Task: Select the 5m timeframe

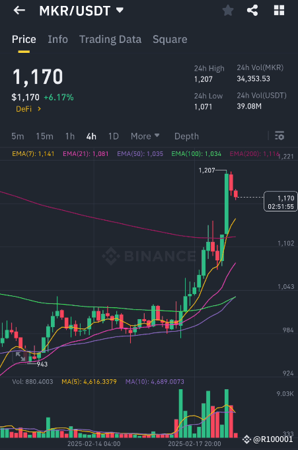Action: [18, 136]
